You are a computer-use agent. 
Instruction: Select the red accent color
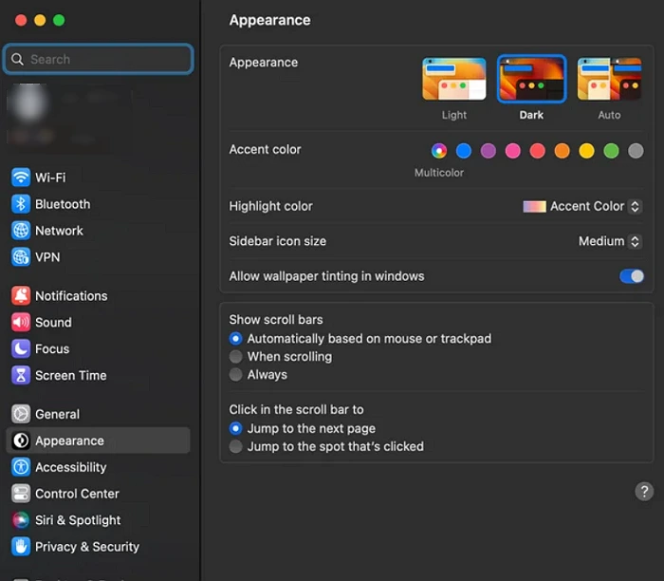click(538, 150)
